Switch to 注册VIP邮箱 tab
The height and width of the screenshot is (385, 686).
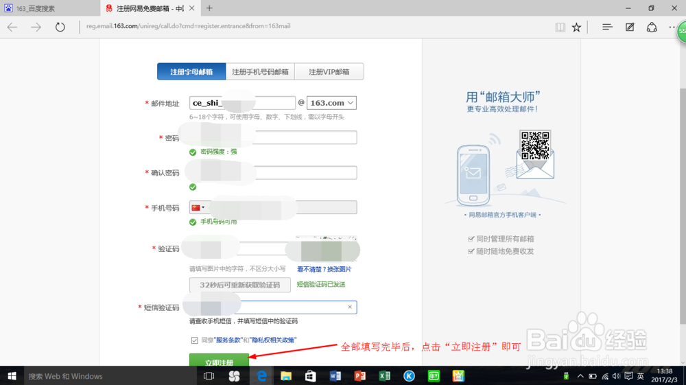[329, 72]
